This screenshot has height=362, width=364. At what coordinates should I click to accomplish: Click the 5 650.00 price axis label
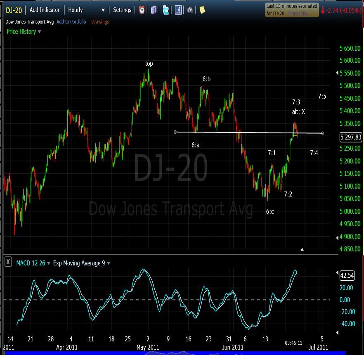pos(350,49)
